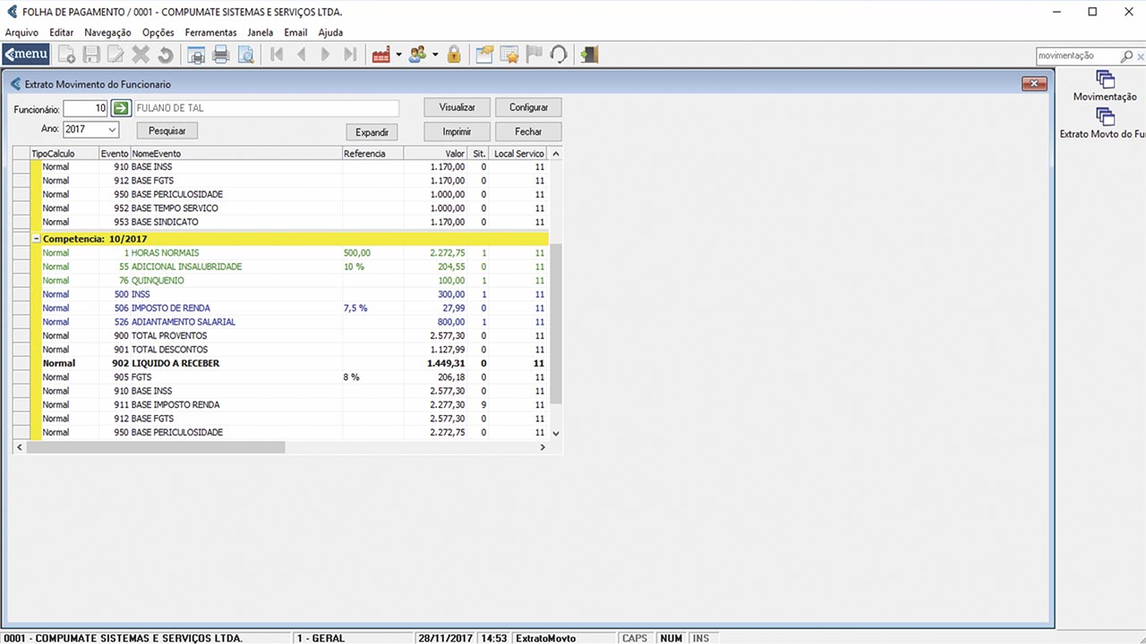Image resolution: width=1146 pixels, height=644 pixels.
Task: Open dropdown arrow beside users icon
Action: [x=435, y=55]
